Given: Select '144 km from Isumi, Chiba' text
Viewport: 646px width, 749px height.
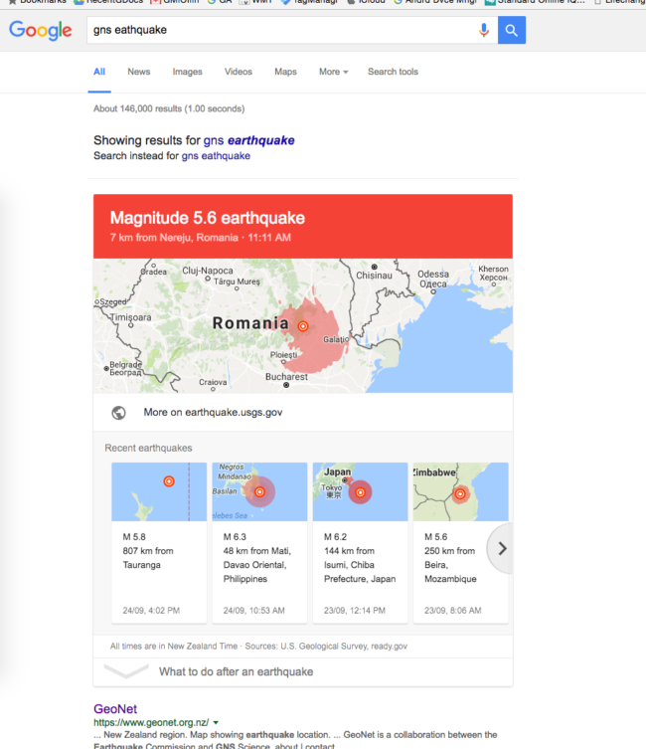Looking at the screenshot, I should pyautogui.click(x=349, y=558).
